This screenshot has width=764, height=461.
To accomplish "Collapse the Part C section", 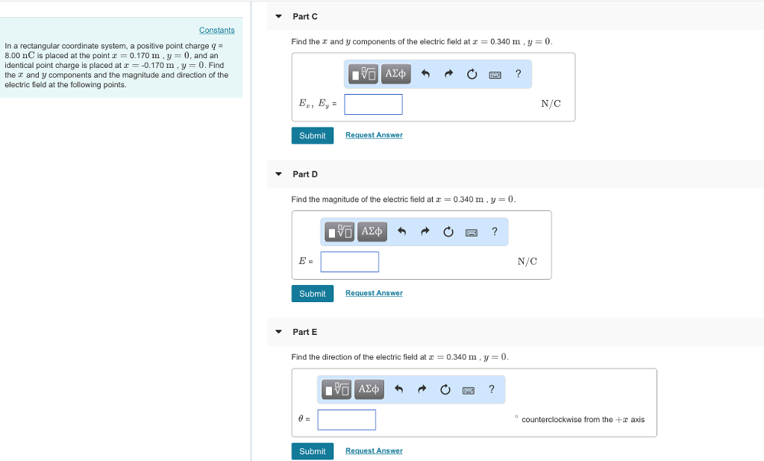I will click(278, 16).
